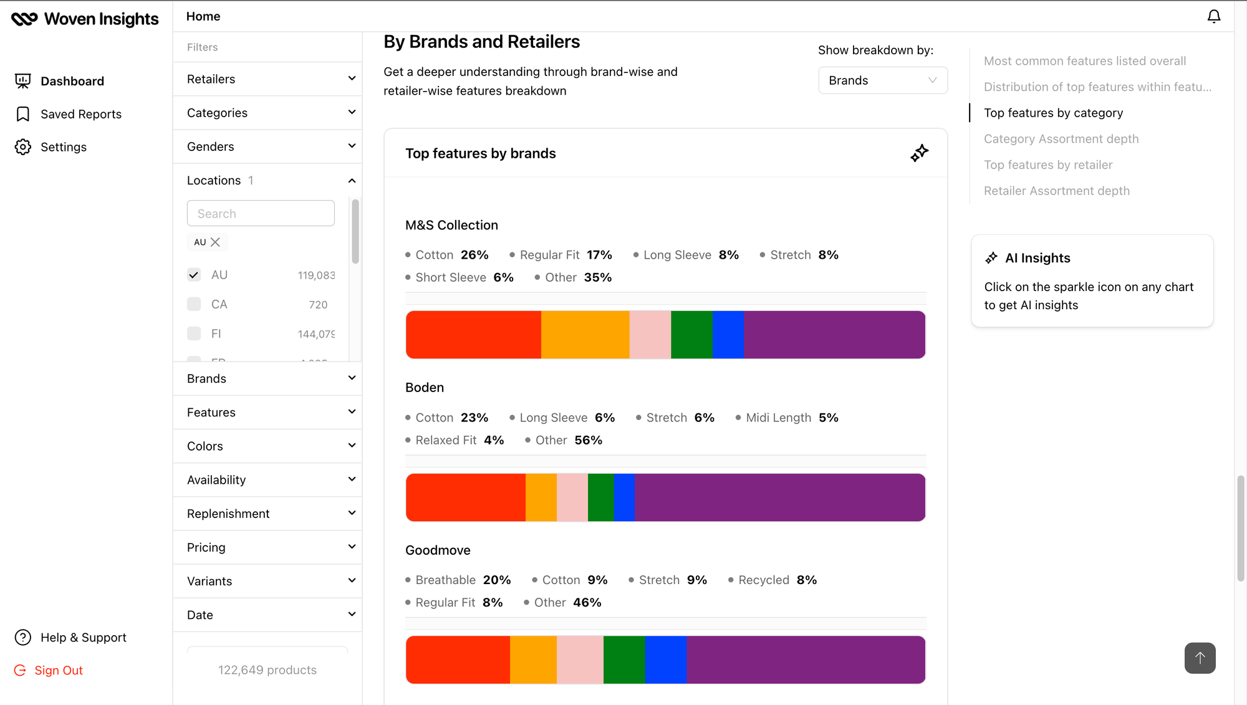Viewport: 1247px width, 705px height.
Task: Click the Dashboard presentation icon
Action: click(23, 81)
